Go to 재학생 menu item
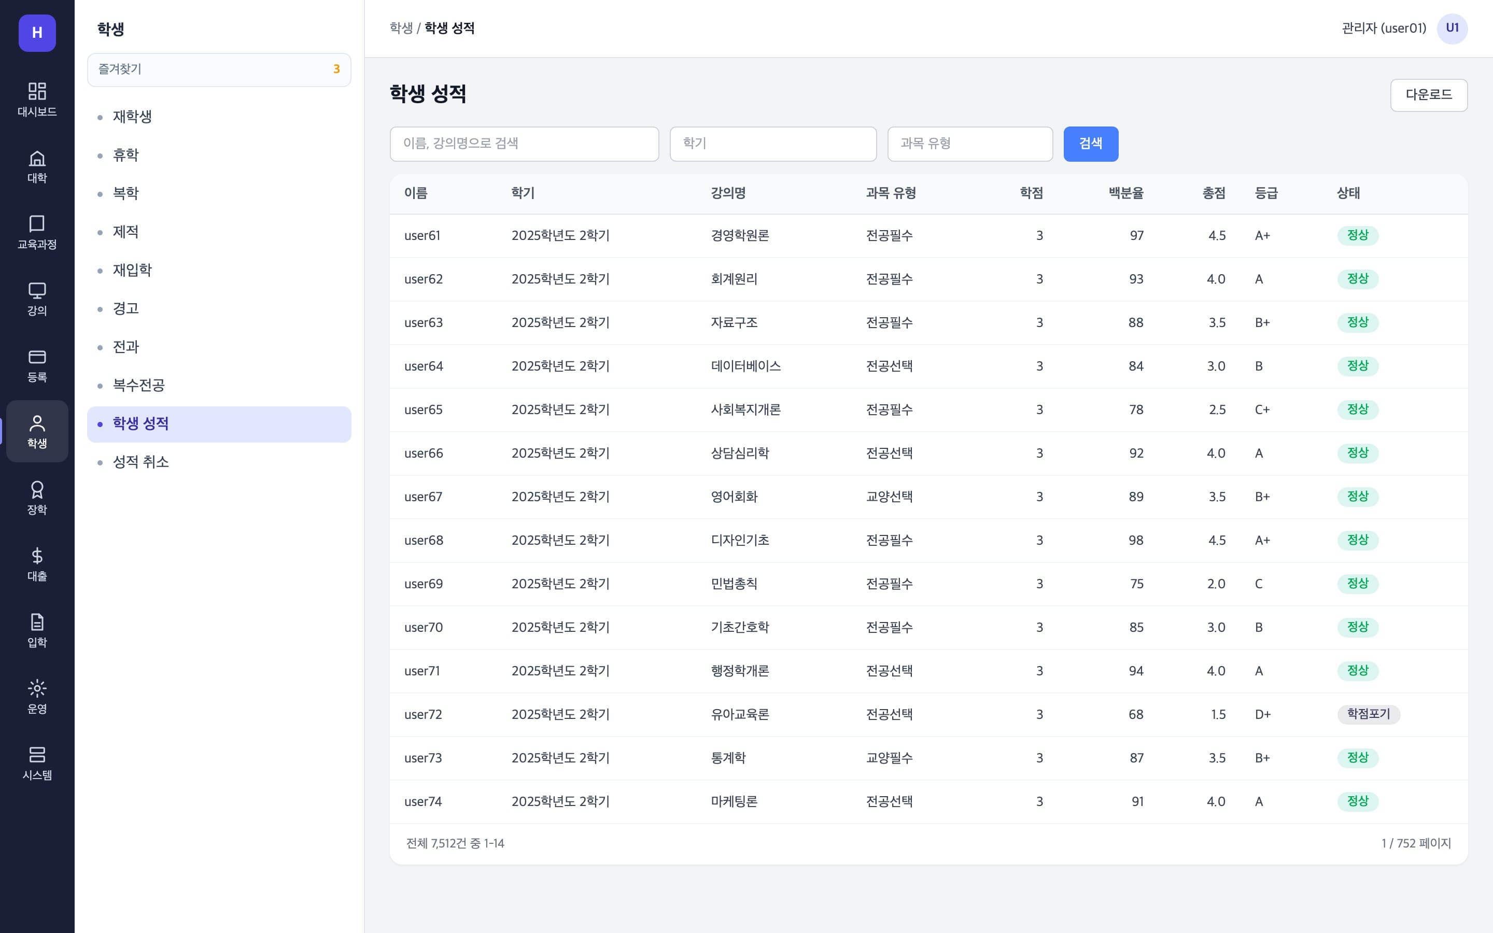This screenshot has width=1493, height=933. [219, 117]
